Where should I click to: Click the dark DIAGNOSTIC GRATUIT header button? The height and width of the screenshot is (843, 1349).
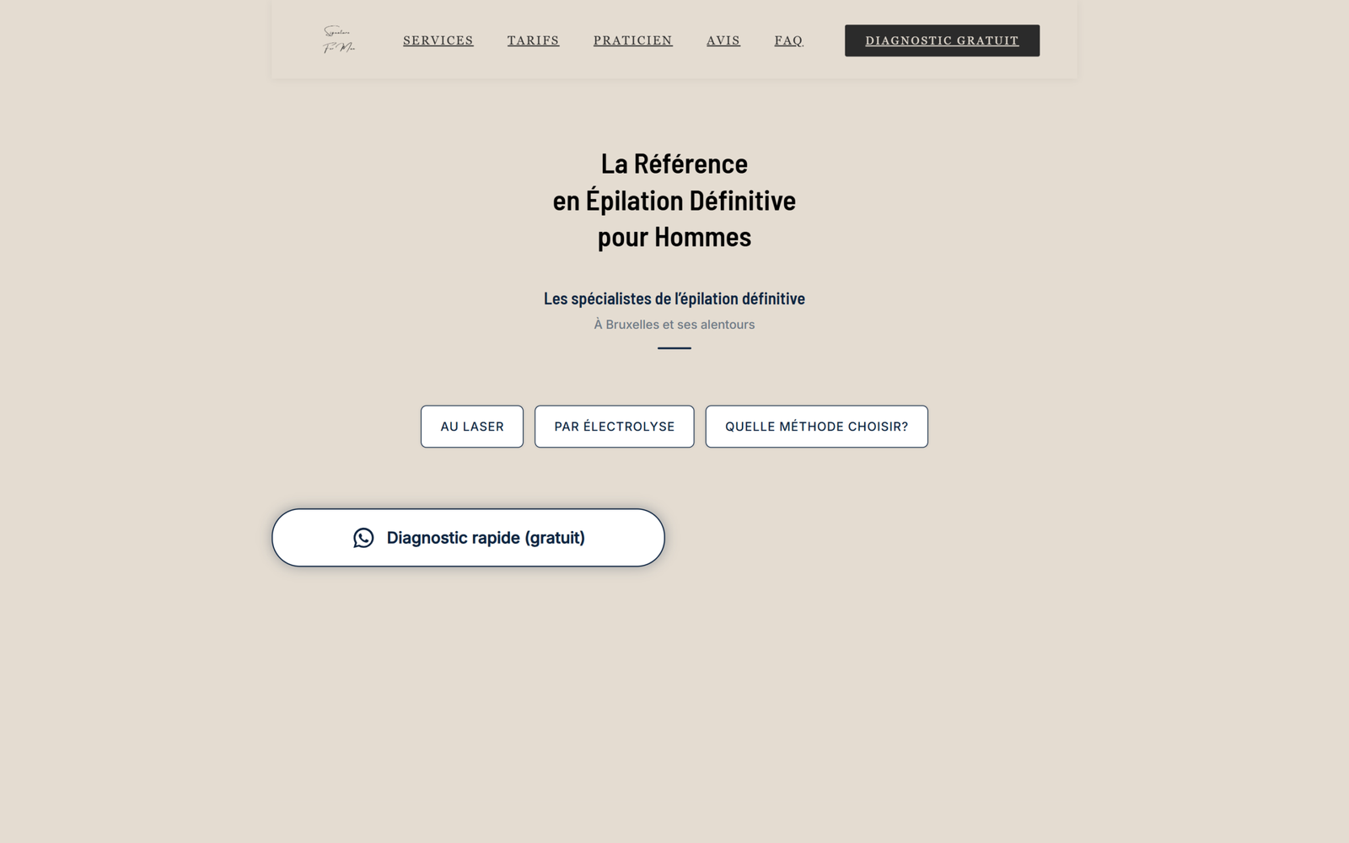pyautogui.click(x=942, y=40)
